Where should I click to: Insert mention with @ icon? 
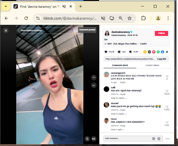[153, 139]
